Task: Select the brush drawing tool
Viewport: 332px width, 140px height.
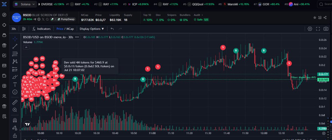Action: coord(15,77)
